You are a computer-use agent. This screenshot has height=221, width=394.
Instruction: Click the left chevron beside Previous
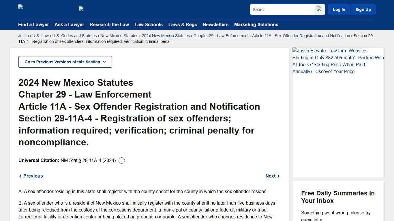(20, 176)
